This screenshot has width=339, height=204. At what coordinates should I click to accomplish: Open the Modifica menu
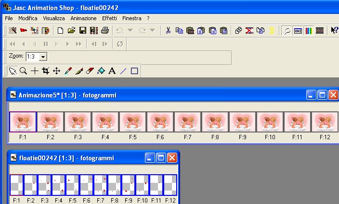[x=27, y=18]
